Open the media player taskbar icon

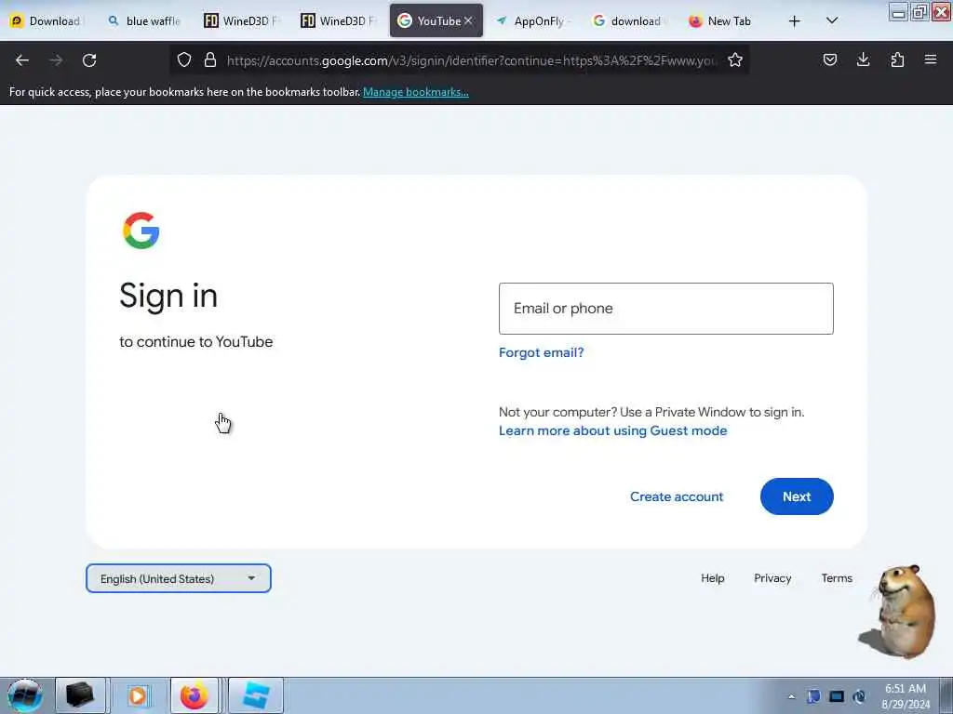(x=138, y=695)
